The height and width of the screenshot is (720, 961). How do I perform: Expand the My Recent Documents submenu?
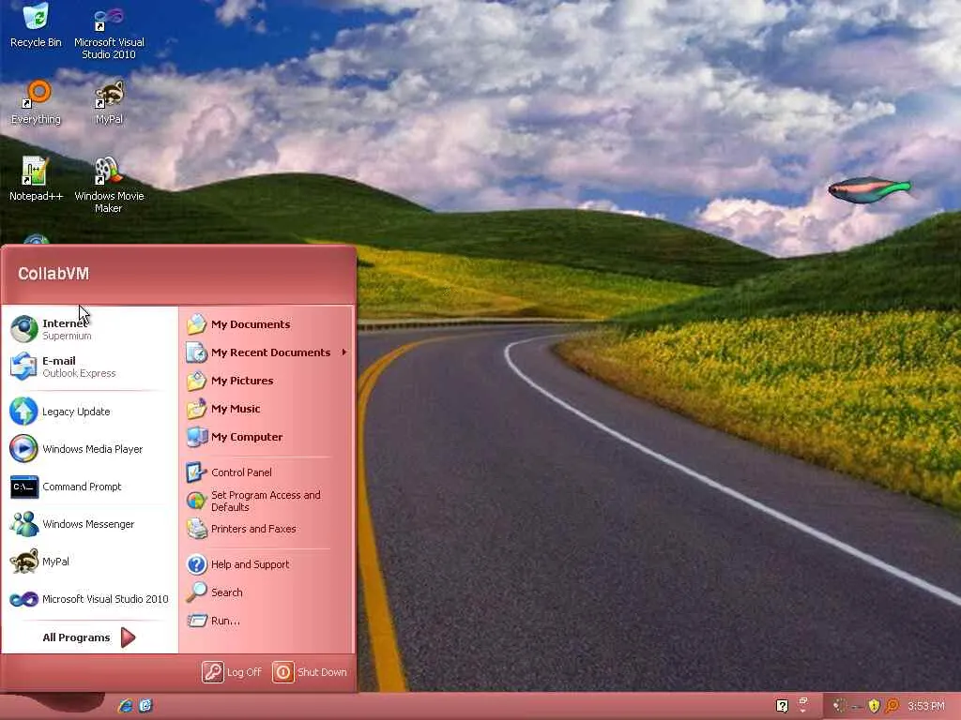coord(267,352)
